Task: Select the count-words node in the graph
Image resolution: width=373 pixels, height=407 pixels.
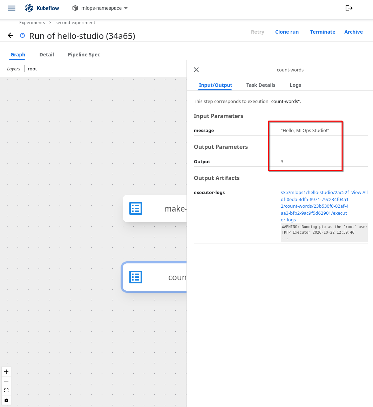Action: coord(154,277)
